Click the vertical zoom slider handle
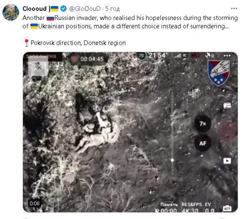 172,160
